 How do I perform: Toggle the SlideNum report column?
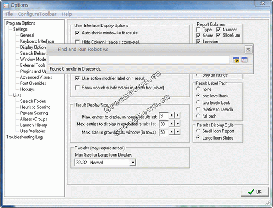click(x=218, y=35)
